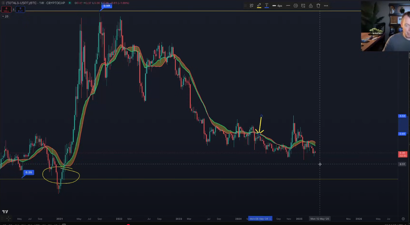The image size is (410, 225).
Task: Select the 0.99 price label marker
Action: (x=106, y=6)
